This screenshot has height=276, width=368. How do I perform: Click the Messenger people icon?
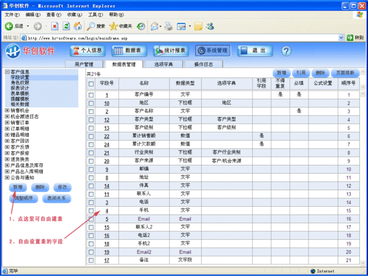click(x=210, y=26)
